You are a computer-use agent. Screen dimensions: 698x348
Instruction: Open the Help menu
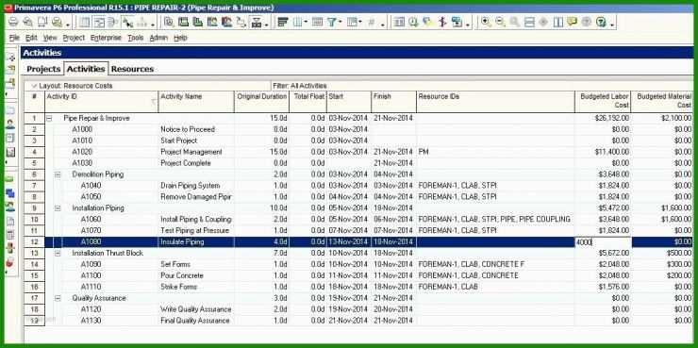(180, 38)
